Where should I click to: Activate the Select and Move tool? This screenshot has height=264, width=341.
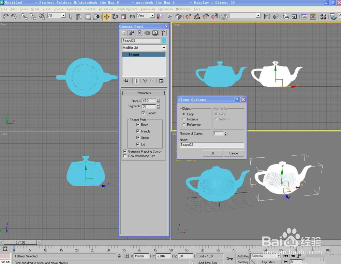coord(106,16)
